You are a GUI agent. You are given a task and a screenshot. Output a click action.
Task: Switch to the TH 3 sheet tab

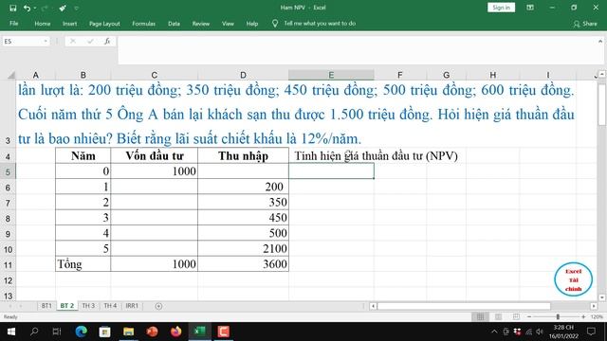click(x=88, y=306)
